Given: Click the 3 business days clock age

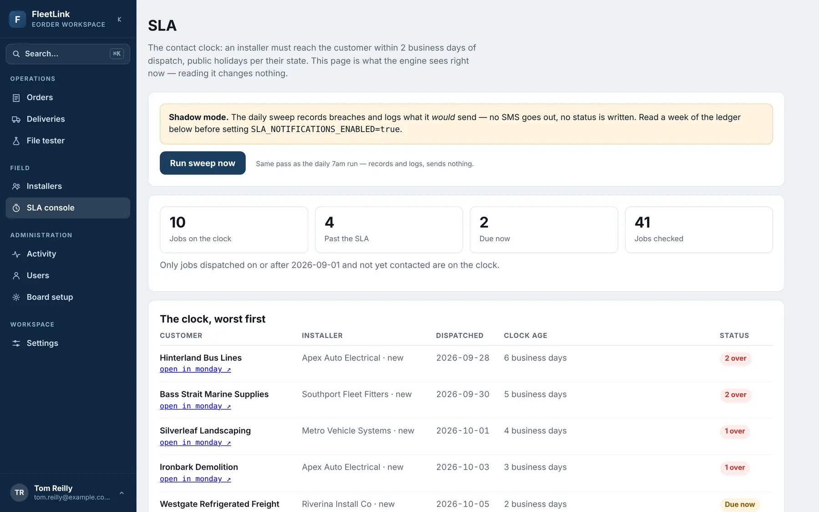Looking at the screenshot, I should [x=535, y=467].
